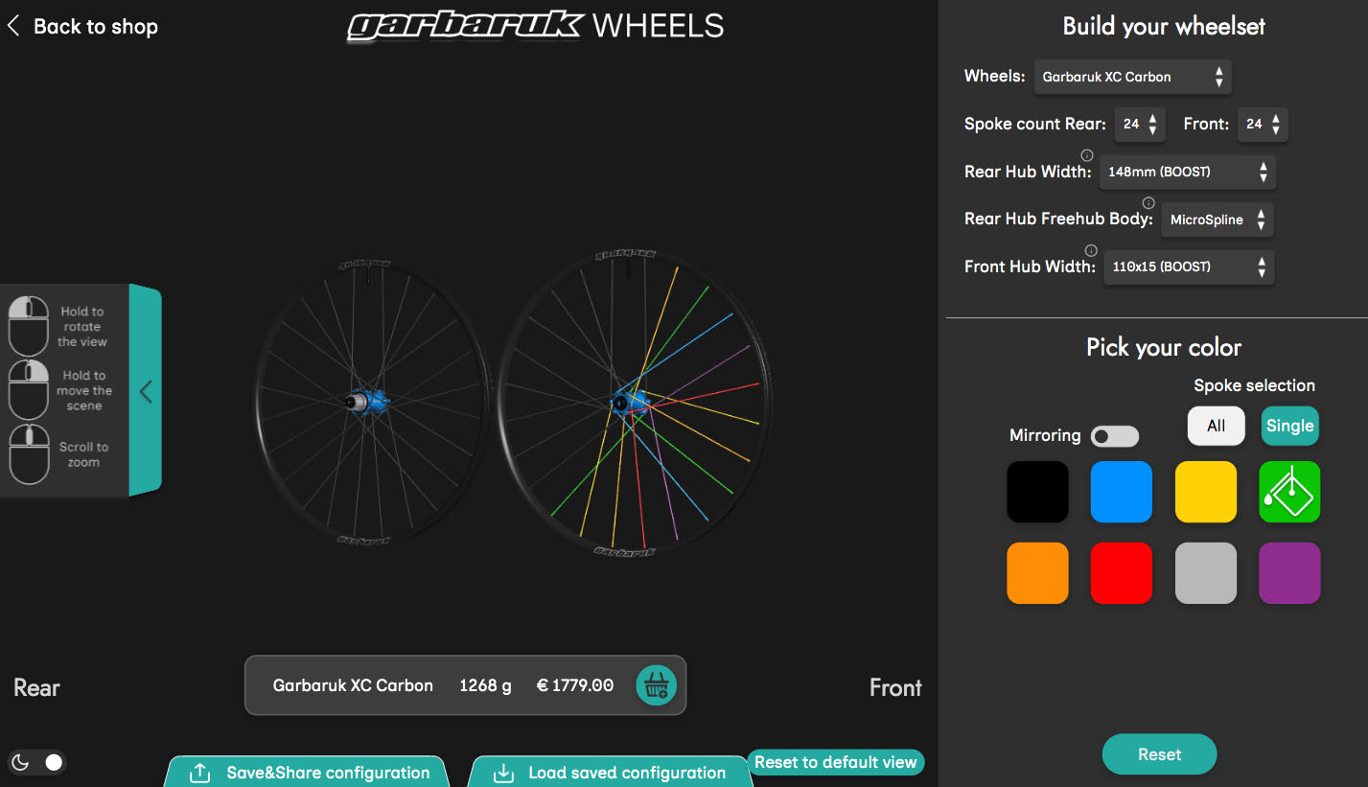Click info icon above Rear Hub Freehub Body
The image size is (1368, 787).
[x=1148, y=202]
